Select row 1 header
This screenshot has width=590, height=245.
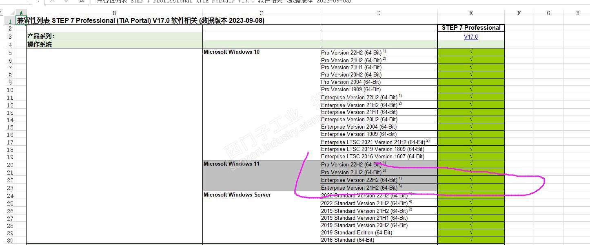pyautogui.click(x=10, y=21)
